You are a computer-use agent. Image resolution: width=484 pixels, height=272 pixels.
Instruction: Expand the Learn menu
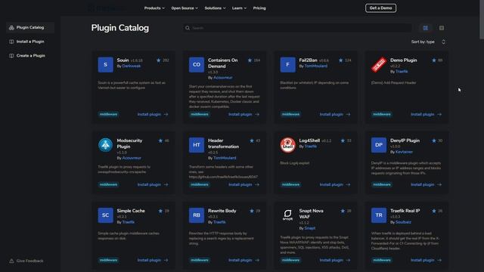point(239,8)
